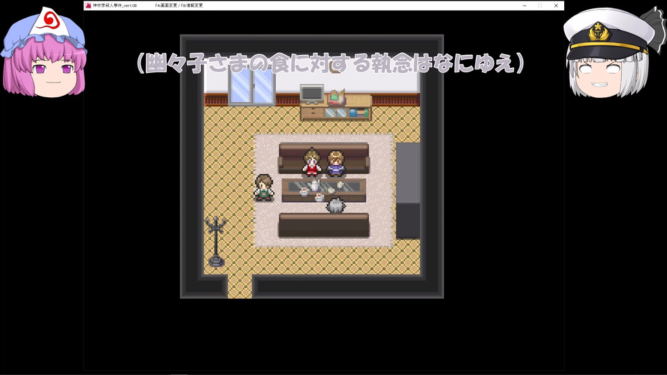
Task: Click the maximize button of the game window
Action: [541, 6]
